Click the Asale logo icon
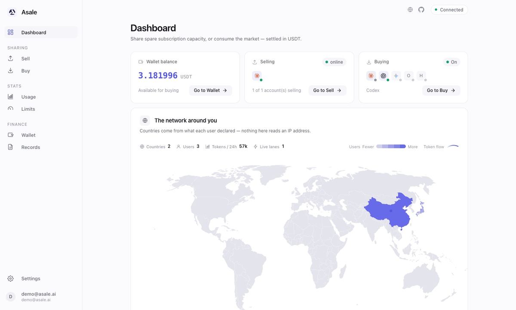The width and height of the screenshot is (516, 310). tap(12, 12)
